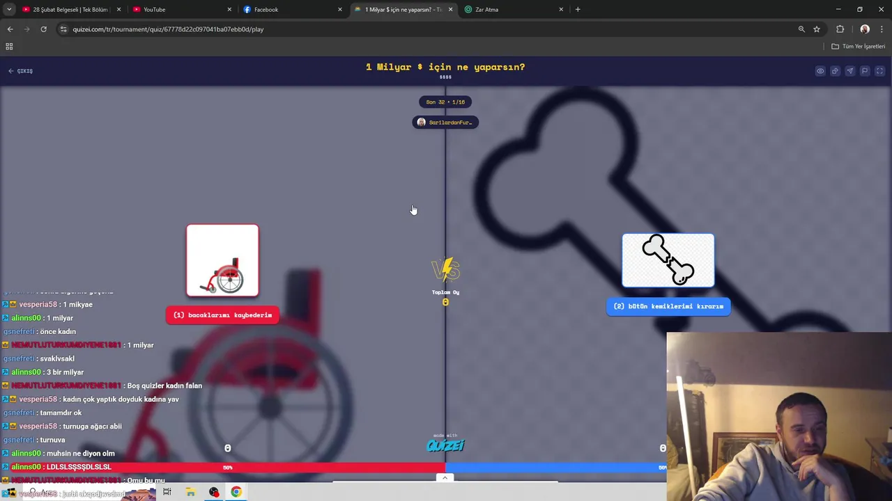This screenshot has width=892, height=501.
Task: Choose option (1) bacaklarımı kaybederim
Action: [222, 315]
